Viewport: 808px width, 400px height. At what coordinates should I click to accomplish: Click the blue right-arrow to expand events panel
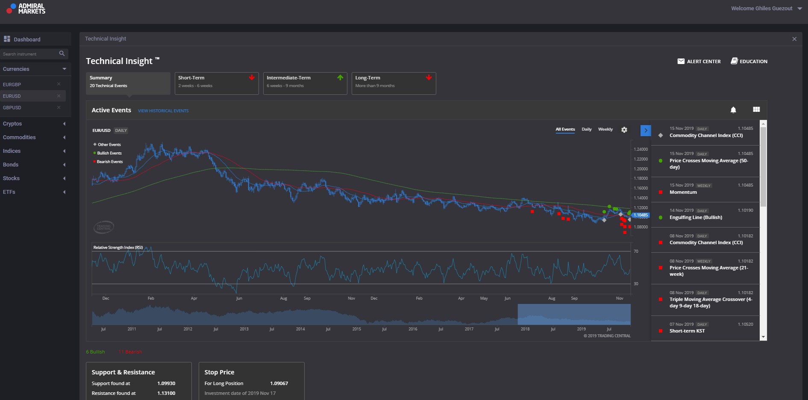click(646, 130)
